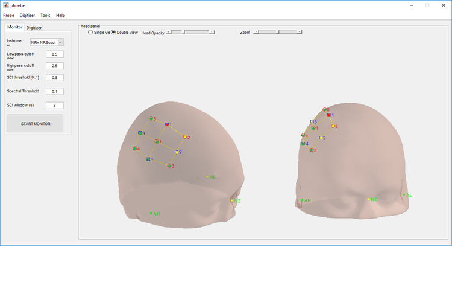Switch to the Monitor tab

coord(14,27)
